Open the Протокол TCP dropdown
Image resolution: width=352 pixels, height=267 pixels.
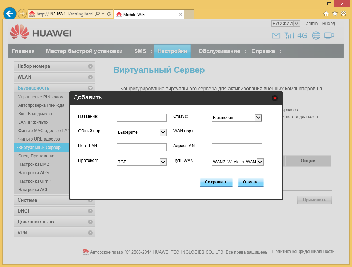[142, 162]
